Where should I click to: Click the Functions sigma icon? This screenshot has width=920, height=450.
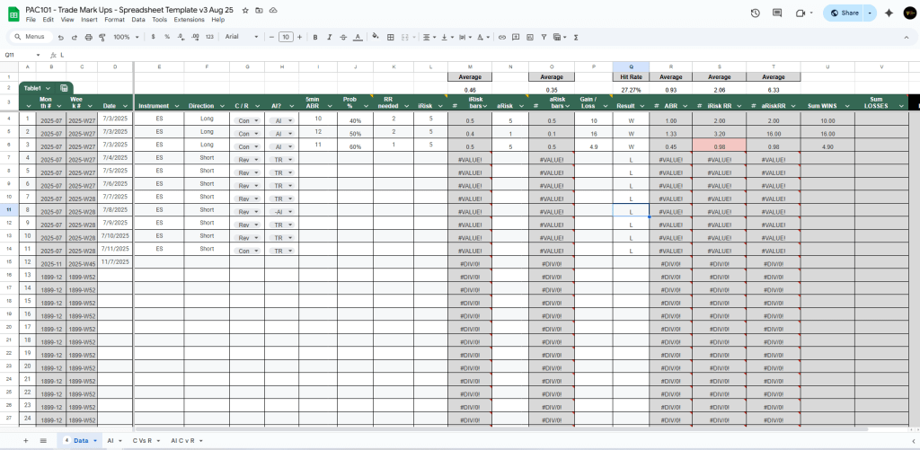click(x=575, y=37)
